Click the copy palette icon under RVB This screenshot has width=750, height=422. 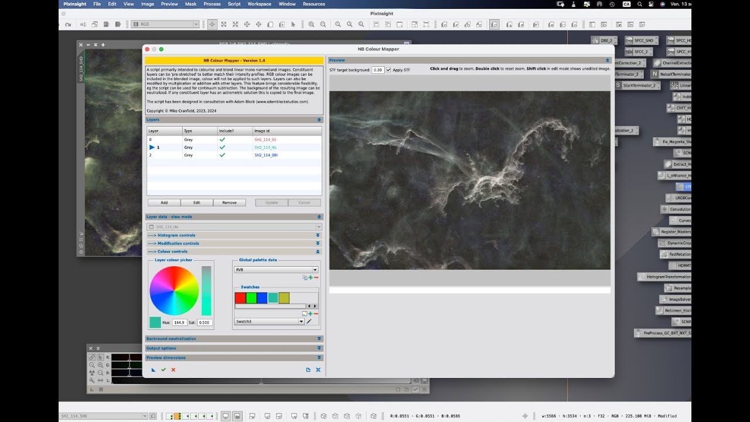[x=305, y=277]
